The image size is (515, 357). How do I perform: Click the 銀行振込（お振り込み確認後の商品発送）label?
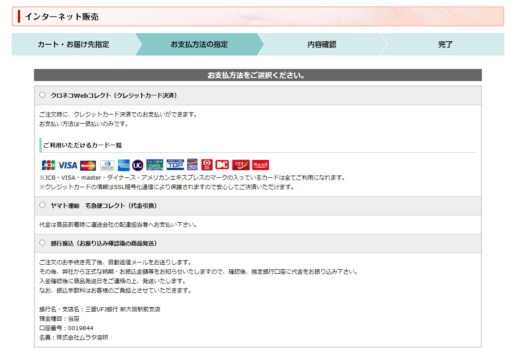[104, 243]
